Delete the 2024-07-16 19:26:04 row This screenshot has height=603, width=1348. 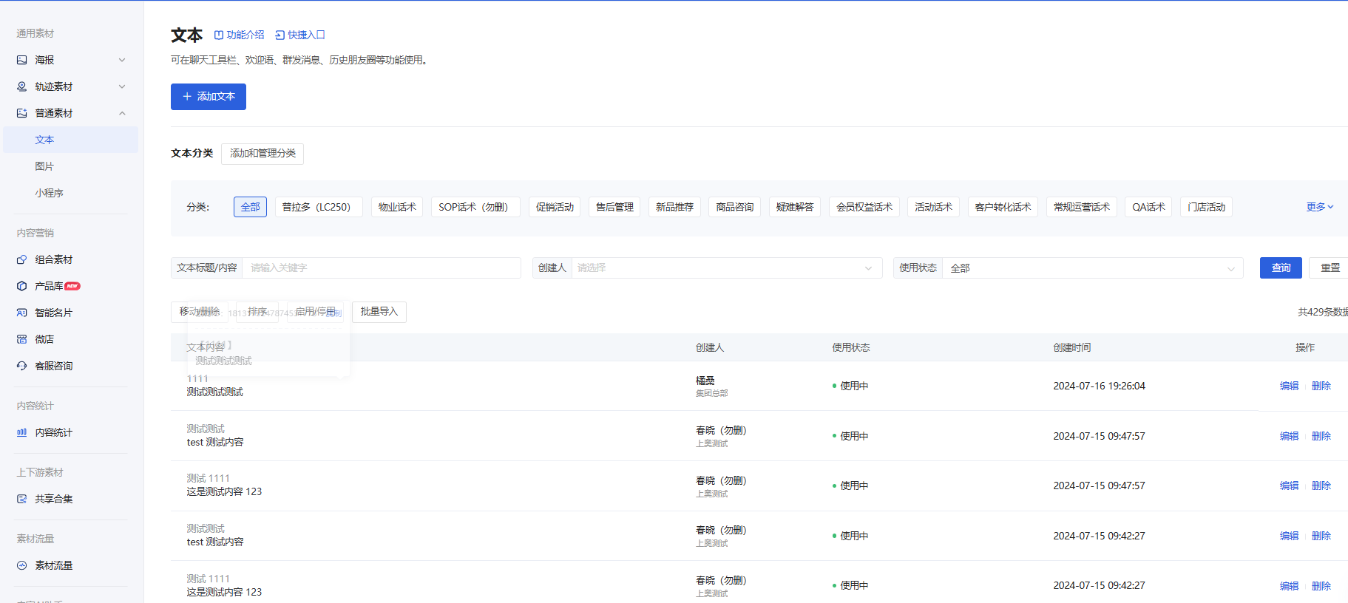(1321, 386)
